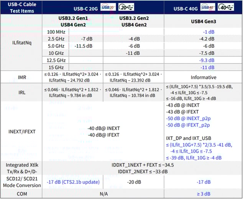Screen dimensions: 243x199
Task: Click the IMR formula ending in 23.392 dB
Action: coord(133,77)
